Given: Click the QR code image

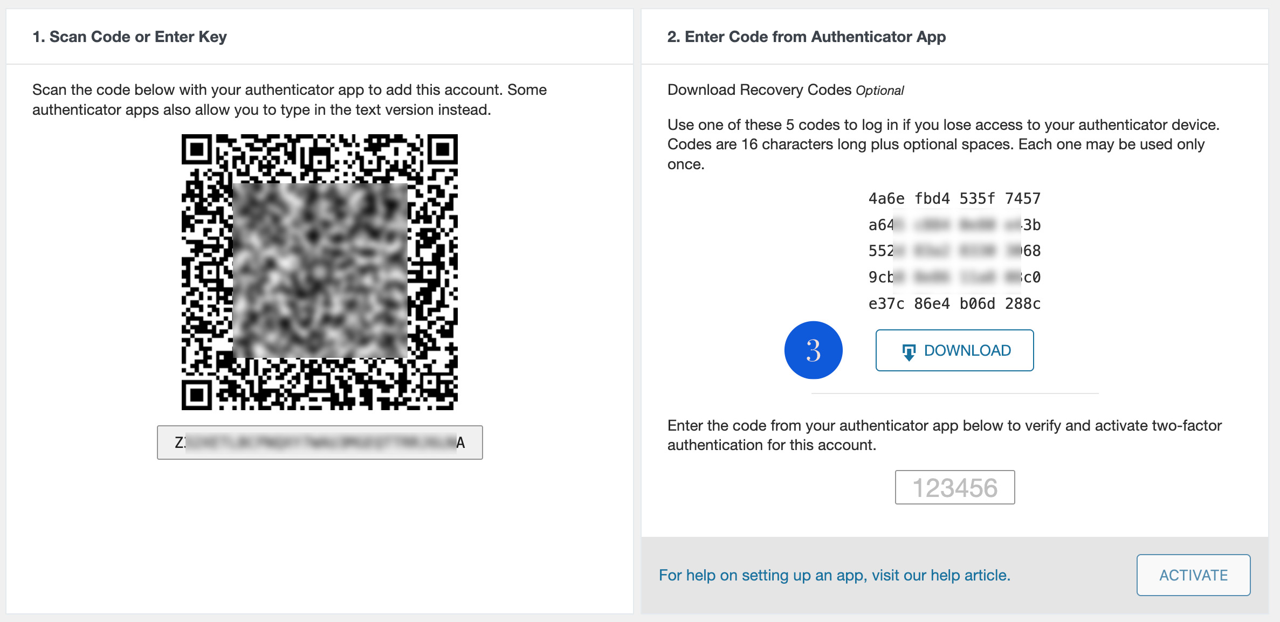Looking at the screenshot, I should (320, 272).
